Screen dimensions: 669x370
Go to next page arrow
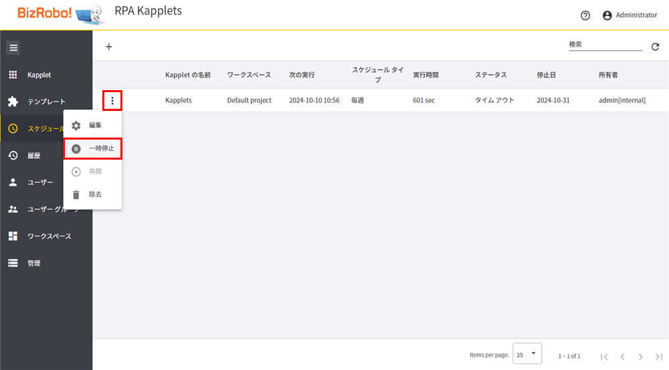(640, 357)
